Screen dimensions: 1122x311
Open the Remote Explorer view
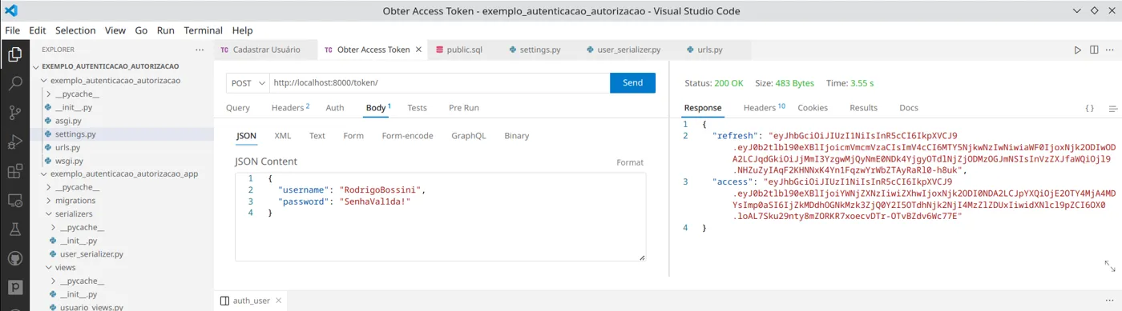click(x=14, y=201)
